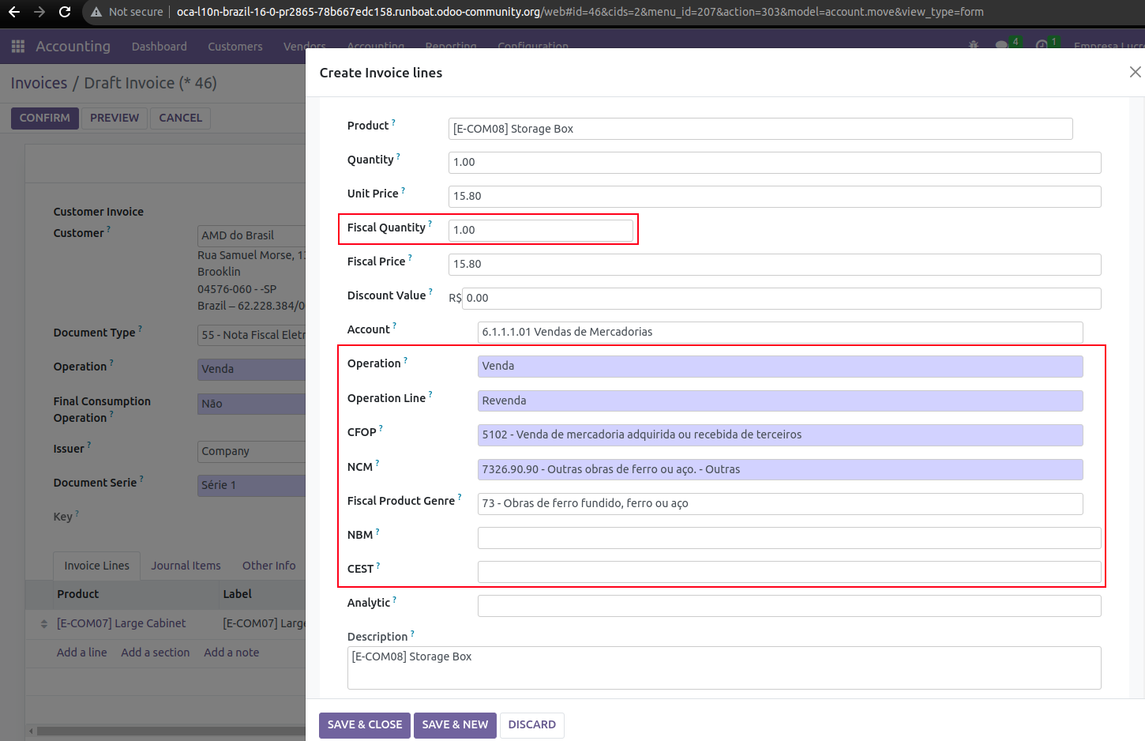Open the CFOP selection field

[x=779, y=434]
